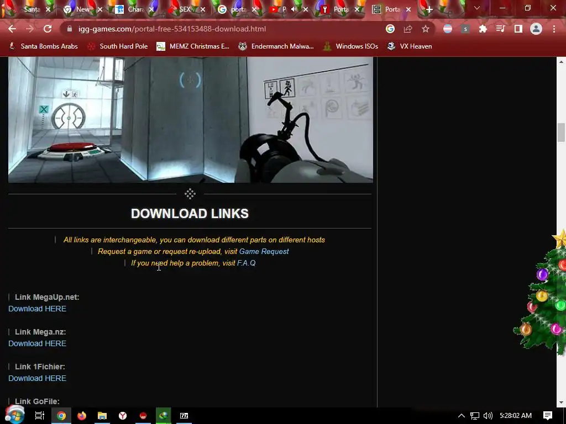The height and width of the screenshot is (424, 566).
Task: Switch to the New tab
Action: pos(82,9)
